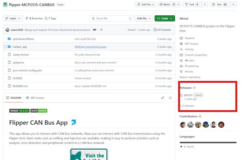Focus the Go to file search field
Image resolution: width=242 pixels, height=160 pixels.
point(111,18)
